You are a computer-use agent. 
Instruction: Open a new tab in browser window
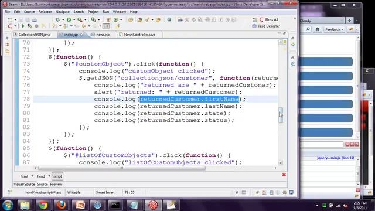click(x=349, y=21)
